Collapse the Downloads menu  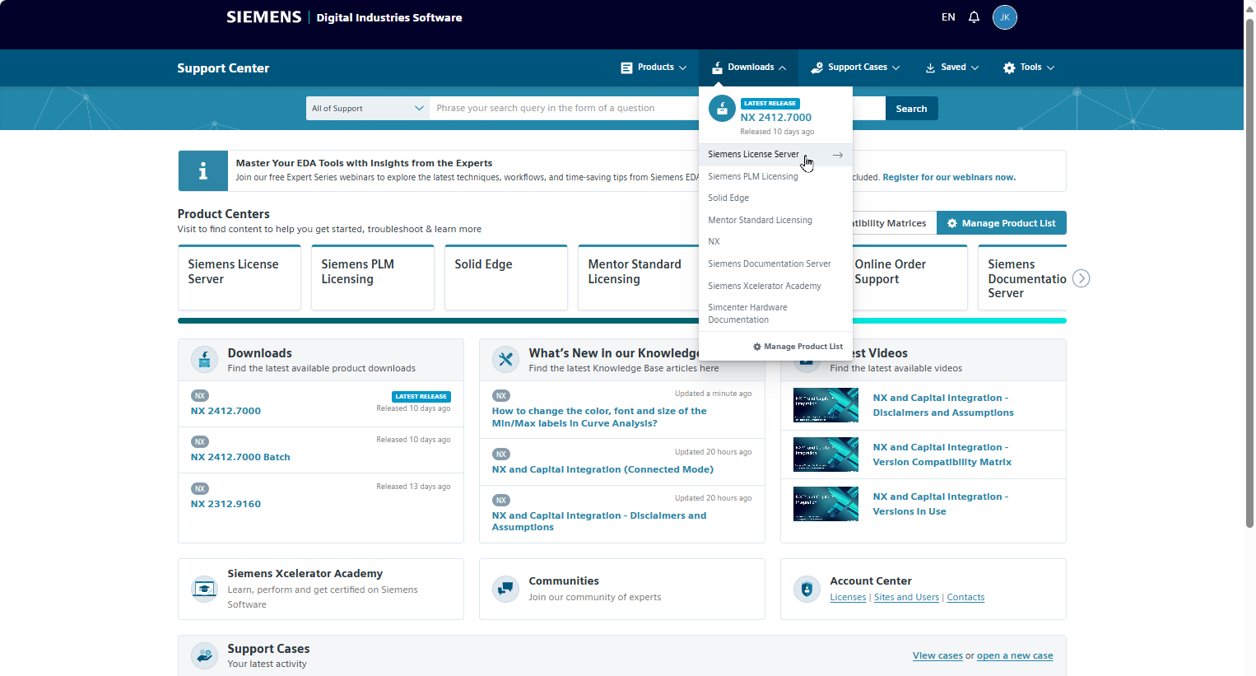749,68
